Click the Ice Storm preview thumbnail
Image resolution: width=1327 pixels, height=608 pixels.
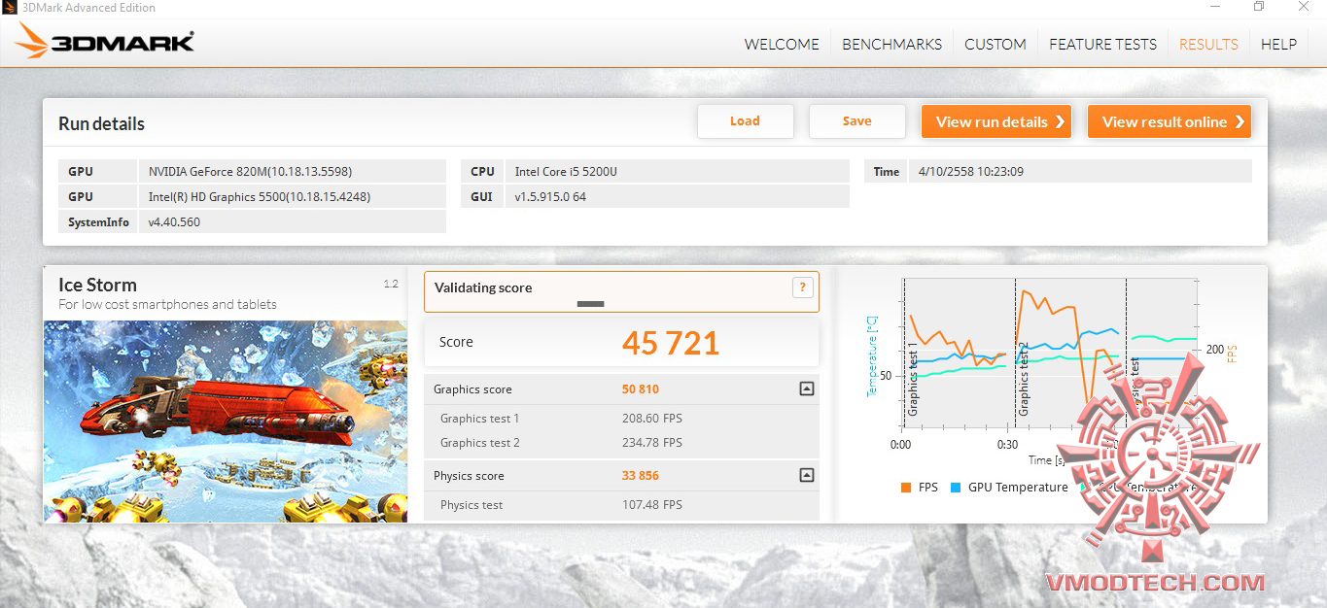(226, 422)
